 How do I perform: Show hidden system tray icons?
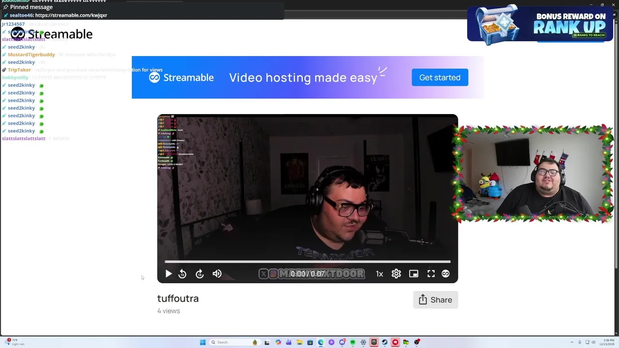tap(572, 342)
